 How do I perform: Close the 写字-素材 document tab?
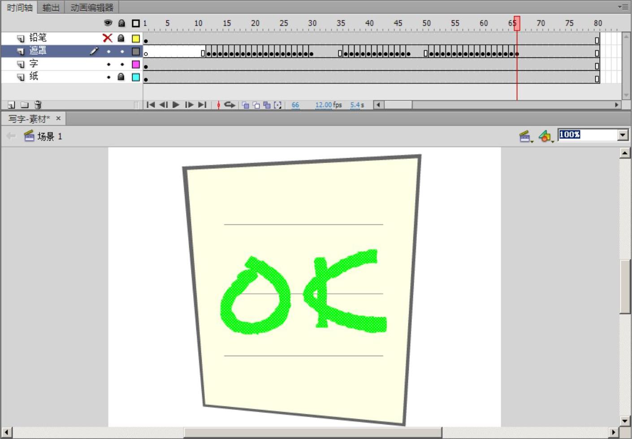58,119
